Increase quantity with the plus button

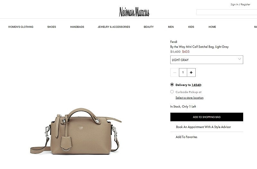191,72
